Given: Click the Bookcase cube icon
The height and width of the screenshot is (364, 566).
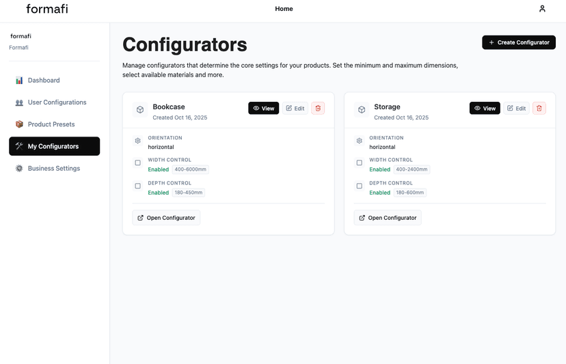Looking at the screenshot, I should click(x=139, y=110).
